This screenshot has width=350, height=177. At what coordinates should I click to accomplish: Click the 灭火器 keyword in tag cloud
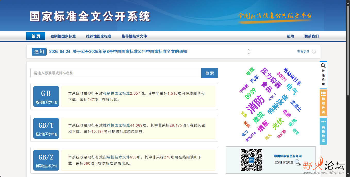point(281,134)
